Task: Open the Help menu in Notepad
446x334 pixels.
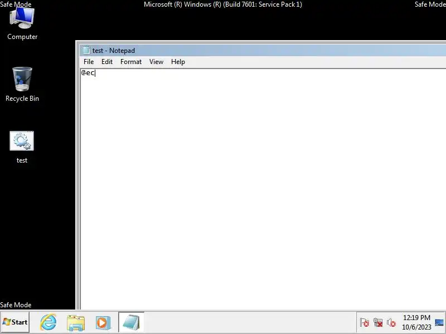Action: click(178, 62)
